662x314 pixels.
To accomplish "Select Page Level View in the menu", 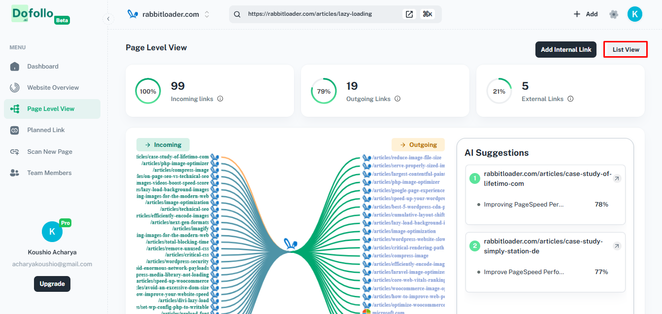I will tap(52, 109).
